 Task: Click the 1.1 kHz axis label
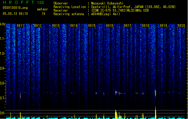coord(2,39)
